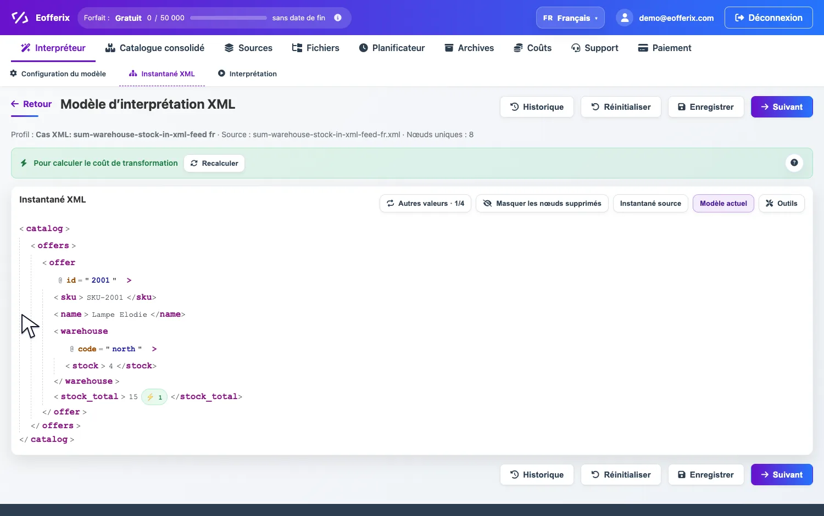
Task: Open the Planificateur tab
Action: click(x=392, y=48)
